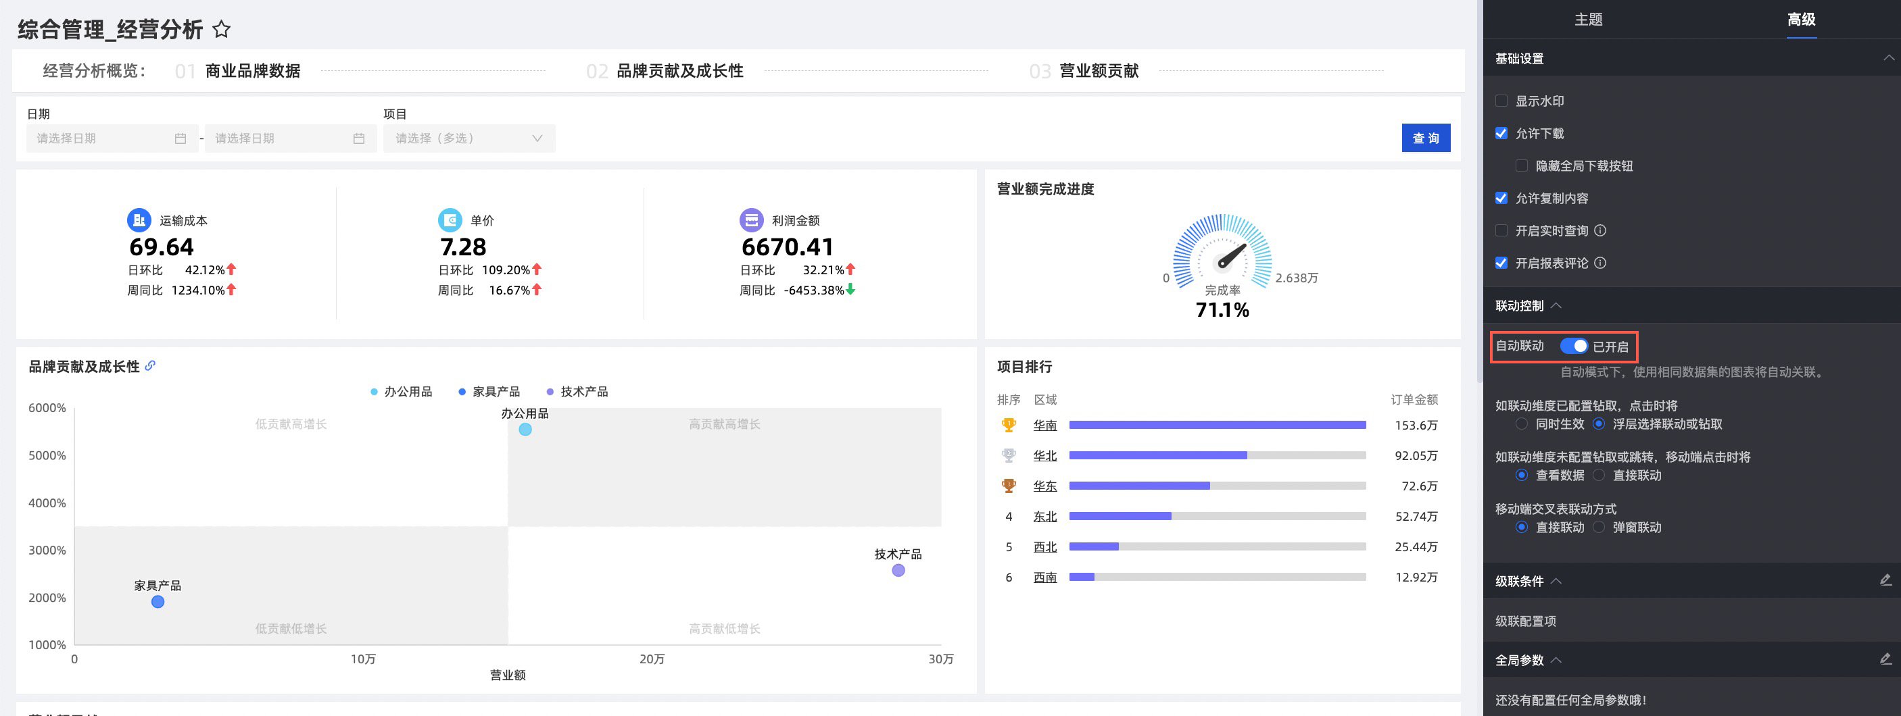This screenshot has width=1901, height=716.
Task: Enable the 显示水印 checkbox
Action: [1501, 101]
